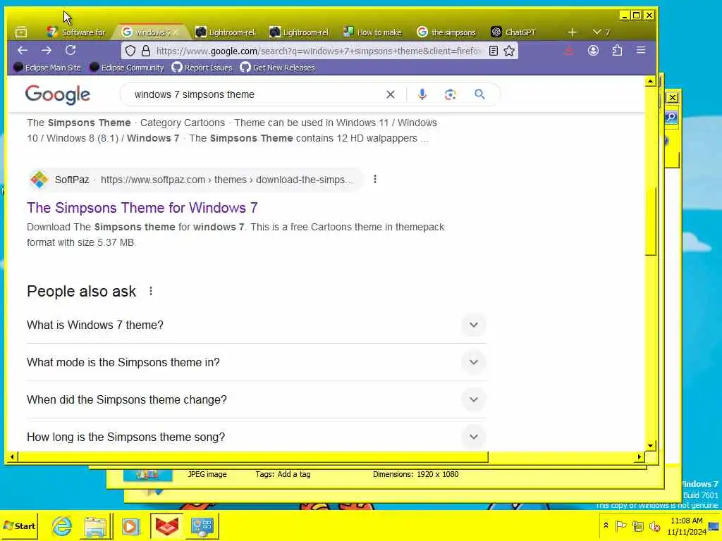
Task: Launch Internet Explorer from taskbar
Action: click(x=61, y=526)
